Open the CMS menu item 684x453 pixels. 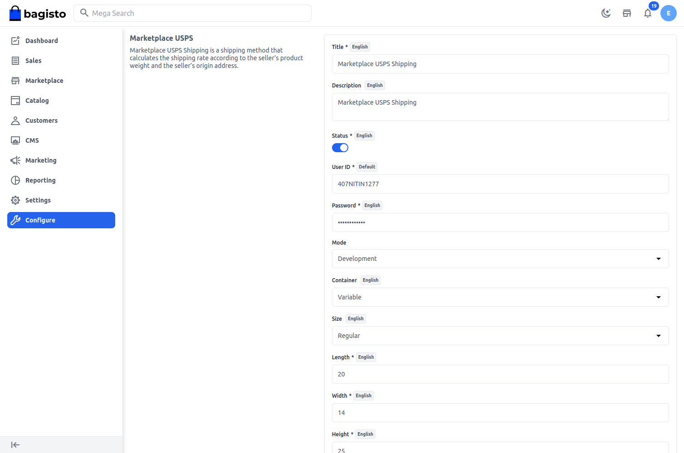(x=61, y=140)
